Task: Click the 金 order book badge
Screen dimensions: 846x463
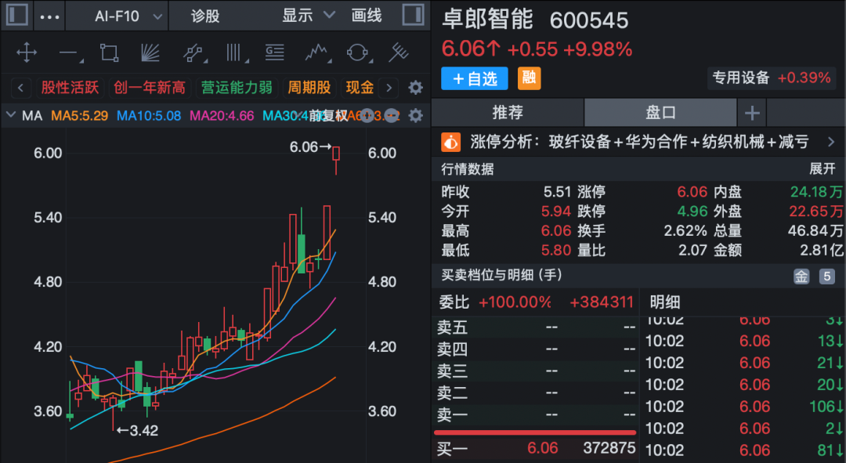Action: [x=801, y=277]
